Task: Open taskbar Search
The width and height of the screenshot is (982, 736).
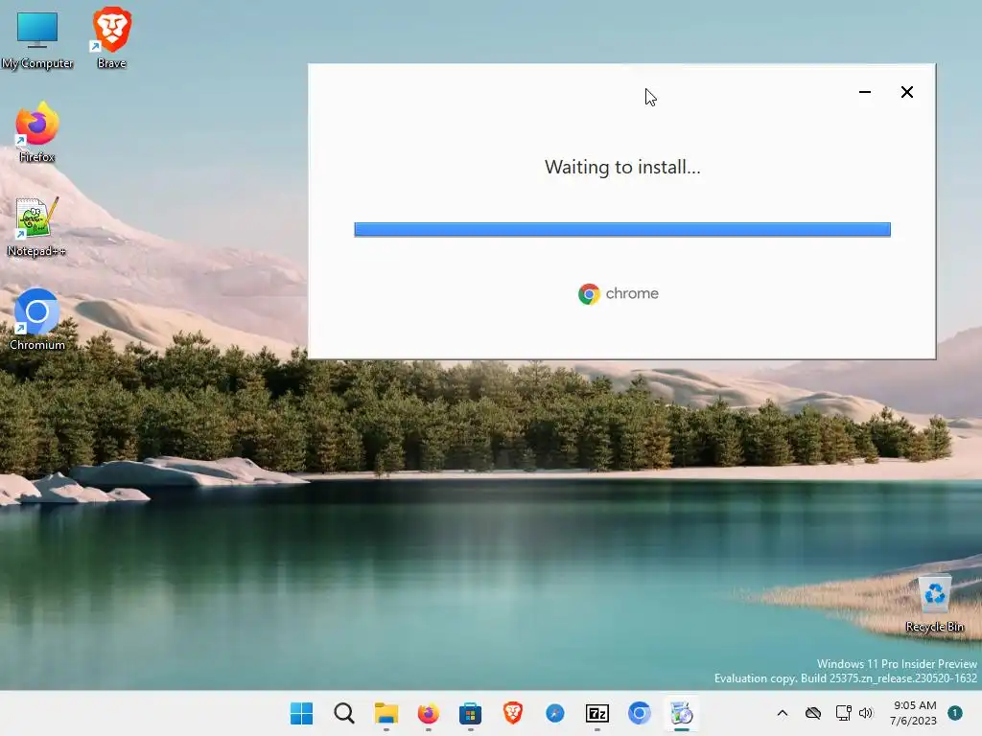Action: (344, 713)
